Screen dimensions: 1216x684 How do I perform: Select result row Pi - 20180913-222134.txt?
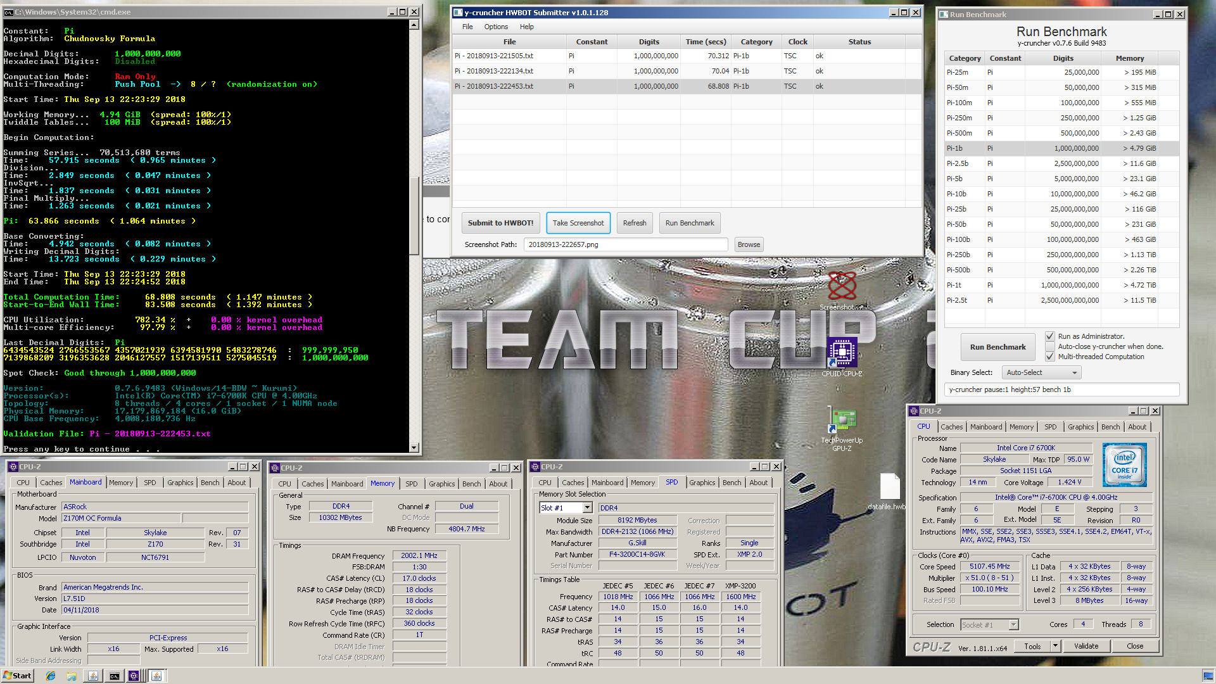point(687,71)
